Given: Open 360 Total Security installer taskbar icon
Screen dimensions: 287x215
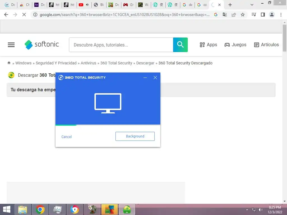Looking at the screenshot, I should pyautogui.click(x=127, y=209).
